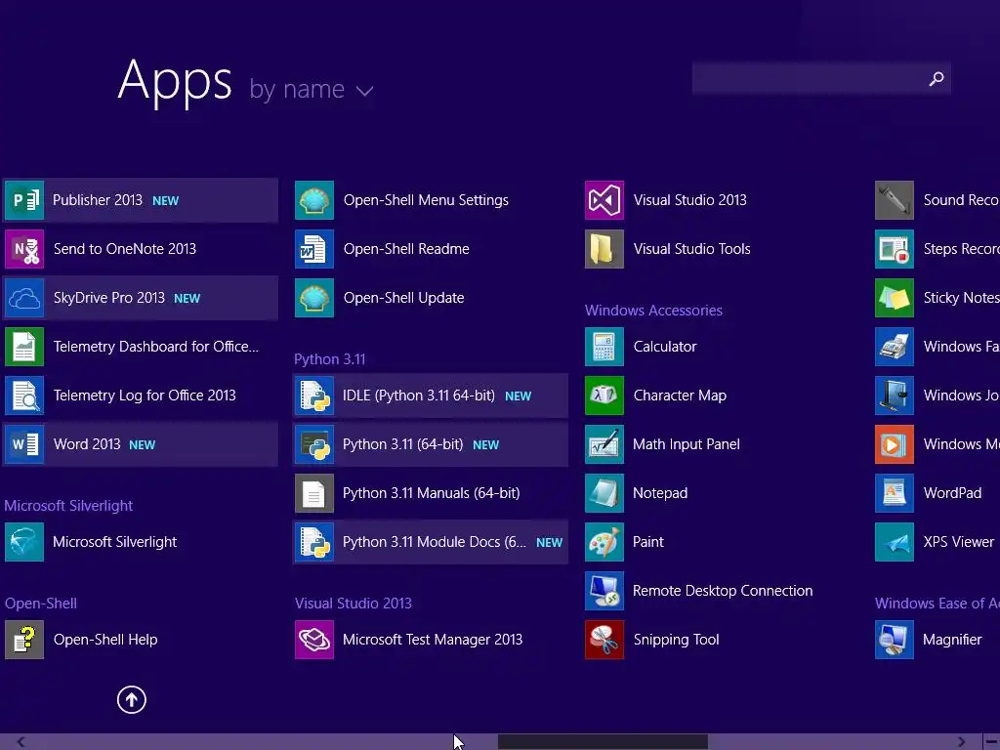Launch Math Input Panel icon
This screenshot has width=1000, height=750.
pyautogui.click(x=604, y=444)
